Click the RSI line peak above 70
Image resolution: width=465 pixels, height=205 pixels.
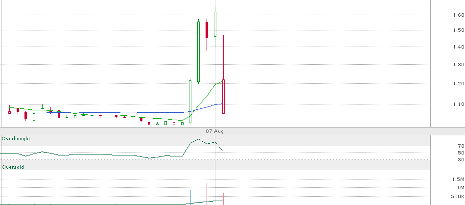click(x=198, y=139)
